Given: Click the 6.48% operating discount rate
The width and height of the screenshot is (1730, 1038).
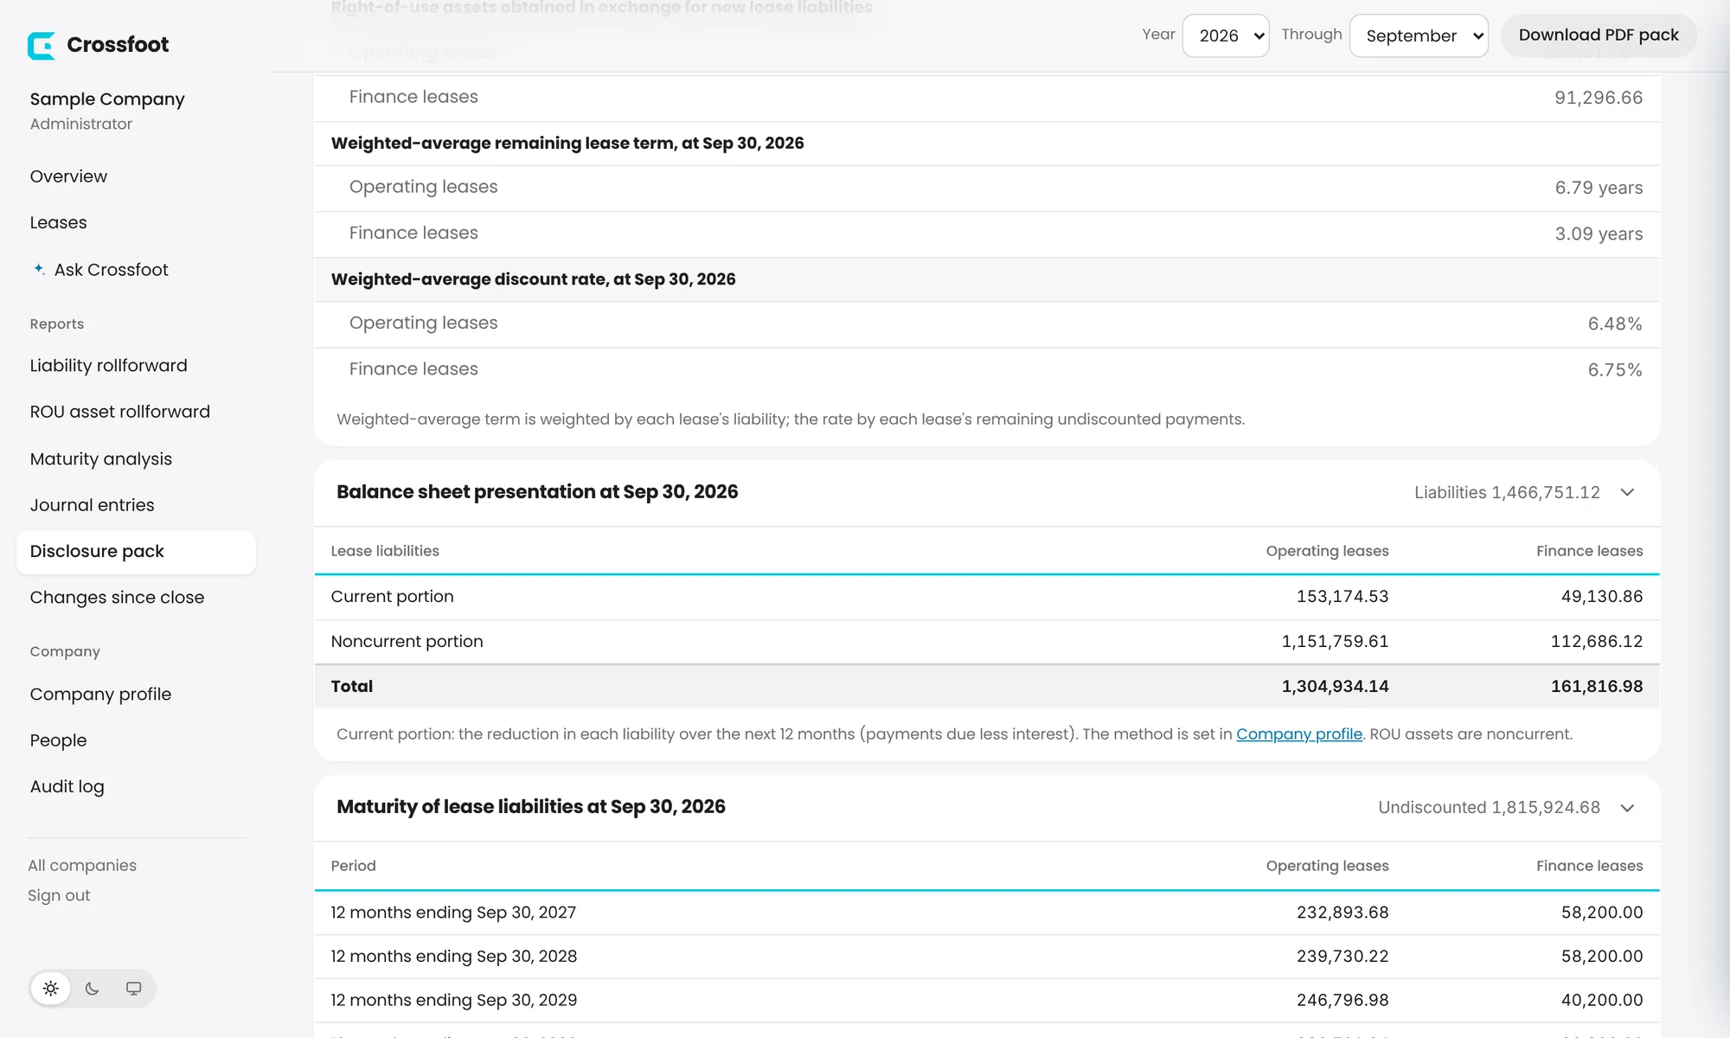Looking at the screenshot, I should pyautogui.click(x=1615, y=324).
